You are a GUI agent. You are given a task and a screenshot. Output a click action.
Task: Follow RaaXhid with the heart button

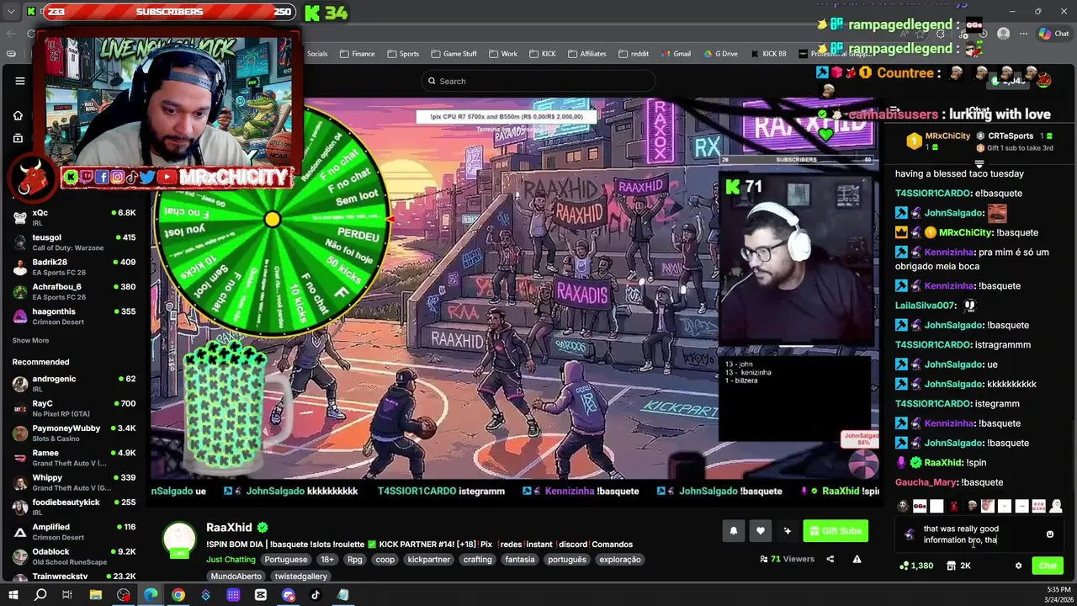(x=760, y=530)
